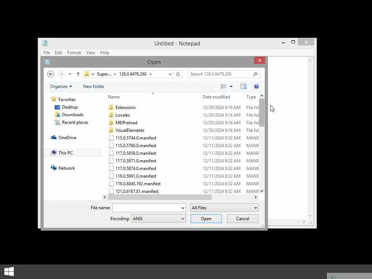This screenshot has height=279, width=372.
Task: Click the VisualElements folder icon
Action: 111,130
